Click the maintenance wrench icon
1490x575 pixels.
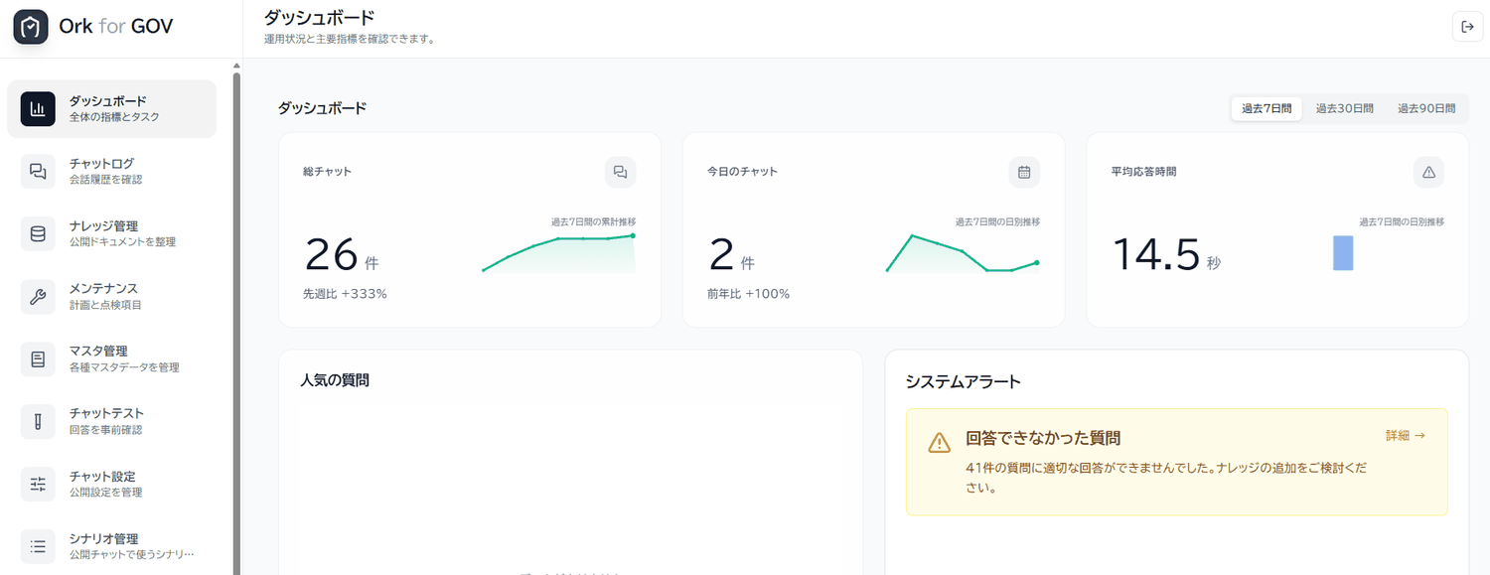click(x=38, y=297)
